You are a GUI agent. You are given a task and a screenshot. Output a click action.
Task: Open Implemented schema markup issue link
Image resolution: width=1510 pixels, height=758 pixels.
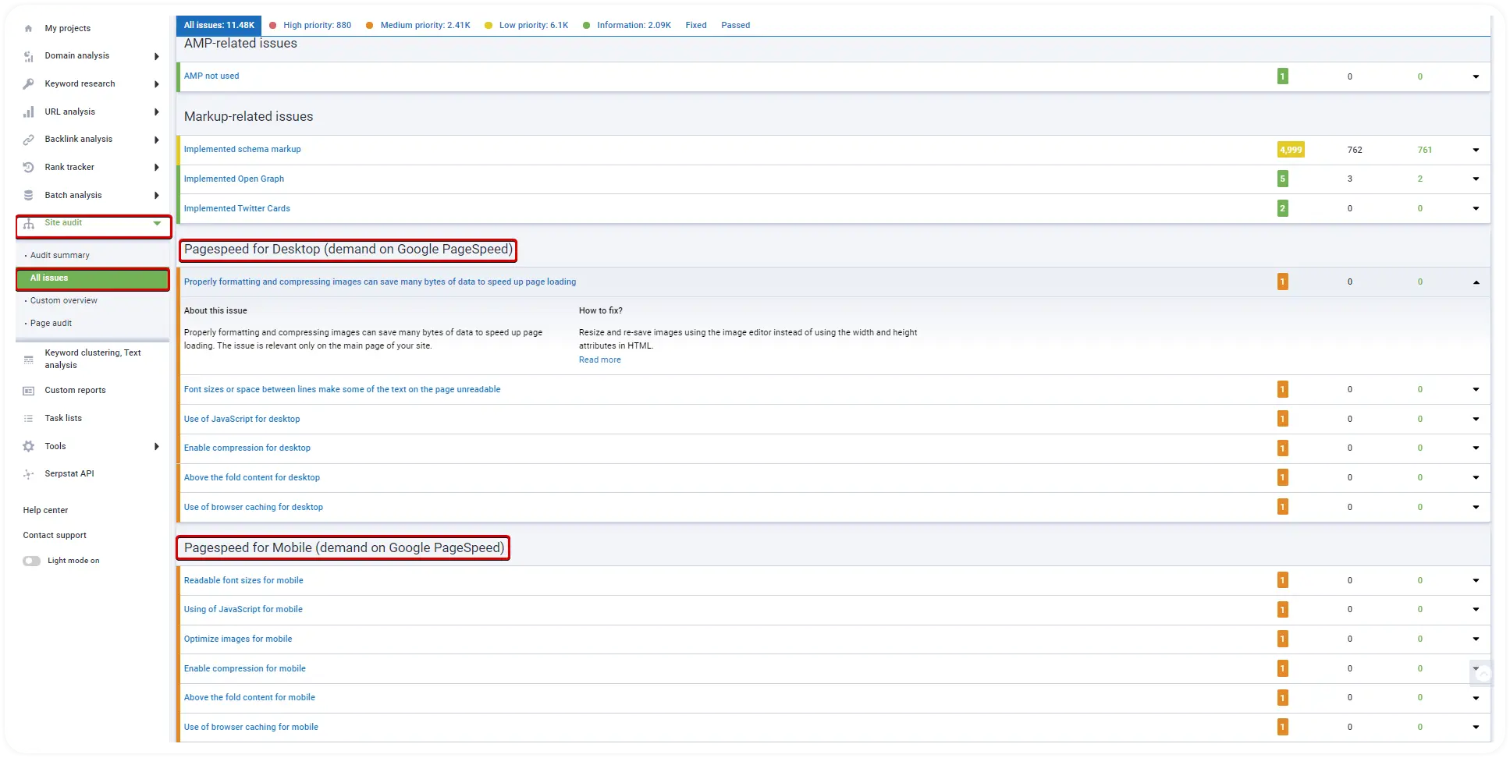tap(242, 150)
